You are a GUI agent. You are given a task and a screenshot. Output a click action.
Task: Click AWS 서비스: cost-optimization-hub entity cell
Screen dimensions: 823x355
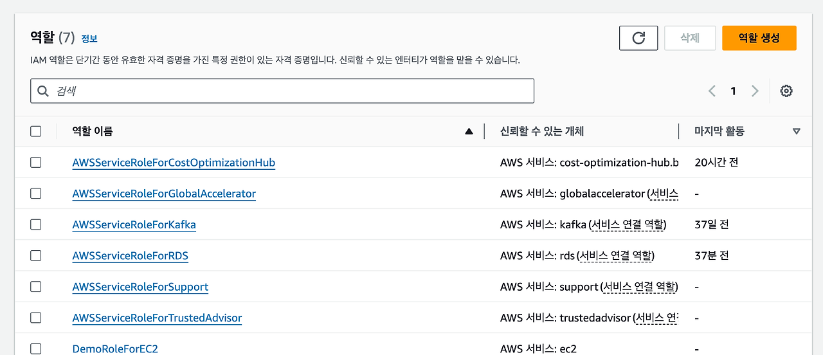tap(589, 163)
